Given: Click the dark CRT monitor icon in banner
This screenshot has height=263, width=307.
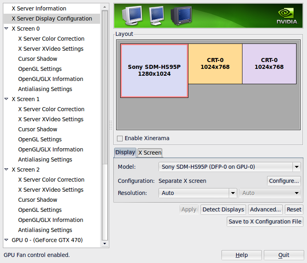Looking at the screenshot, I should pos(181,16).
